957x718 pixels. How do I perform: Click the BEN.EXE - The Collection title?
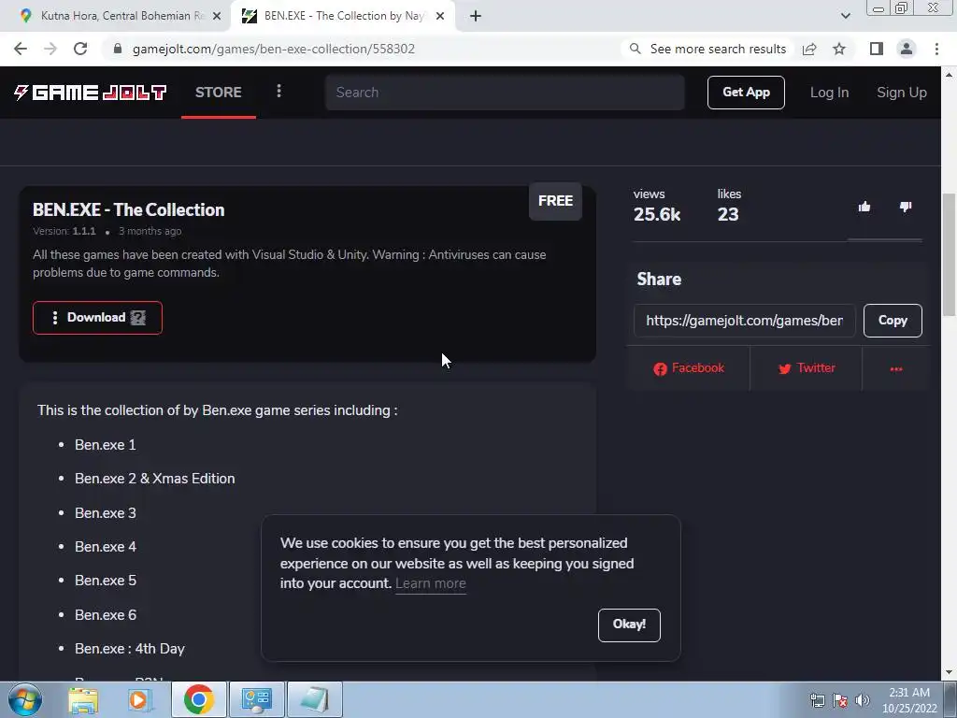[x=129, y=210]
